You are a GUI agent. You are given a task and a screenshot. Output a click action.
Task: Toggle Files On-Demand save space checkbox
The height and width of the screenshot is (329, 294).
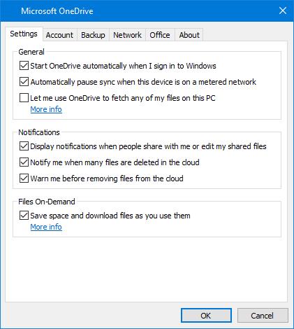pyautogui.click(x=24, y=216)
